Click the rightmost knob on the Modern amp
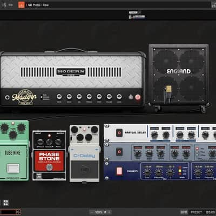 (119, 97)
